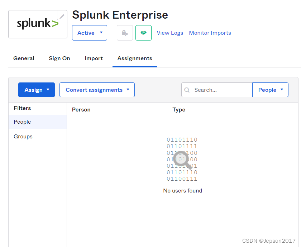Image resolution: width=301 pixels, height=247 pixels.
Task: Select the People filter
Action: point(38,122)
